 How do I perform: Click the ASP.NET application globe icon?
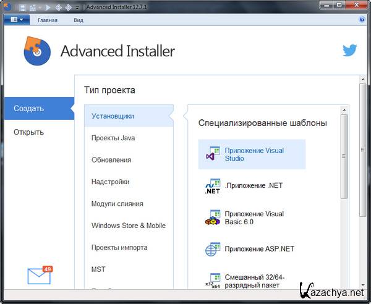click(x=213, y=249)
